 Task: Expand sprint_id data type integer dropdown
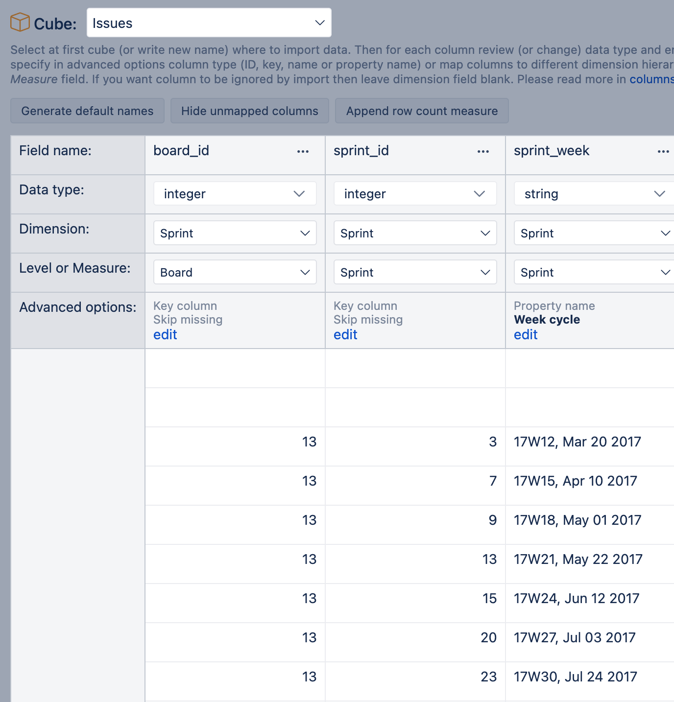click(x=415, y=194)
